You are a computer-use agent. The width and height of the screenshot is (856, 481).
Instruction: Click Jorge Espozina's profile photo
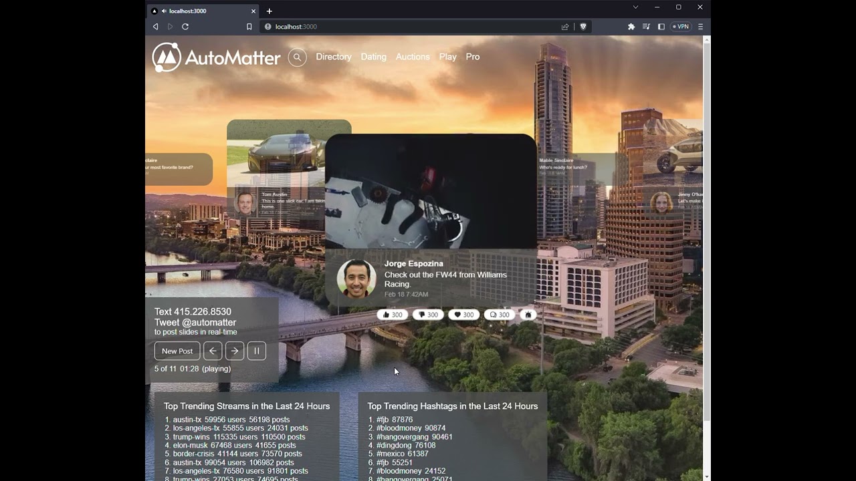tap(356, 279)
